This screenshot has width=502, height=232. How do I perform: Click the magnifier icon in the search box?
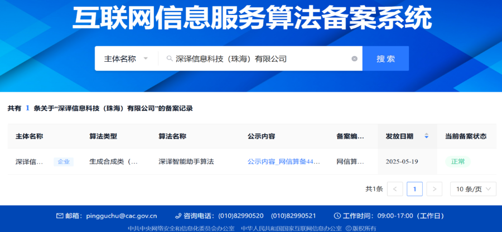pos(170,58)
